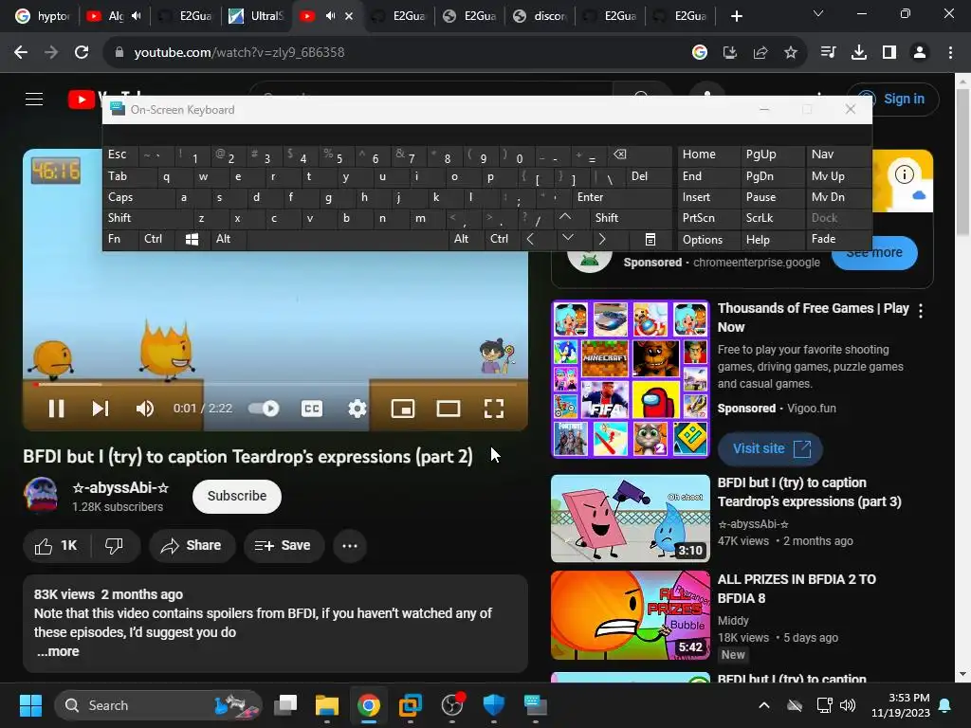Click Esc key on On-Screen Keyboard
The height and width of the screenshot is (728, 971).
tap(120, 155)
